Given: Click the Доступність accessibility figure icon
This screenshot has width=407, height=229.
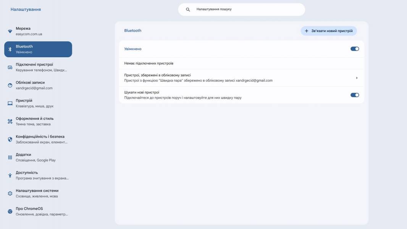Looking at the screenshot, I should 10,175.
